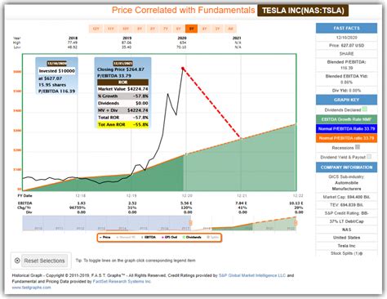387x299 pixels.
Task: Click the S&P Credit Rating BB- row
Action: click(346, 213)
